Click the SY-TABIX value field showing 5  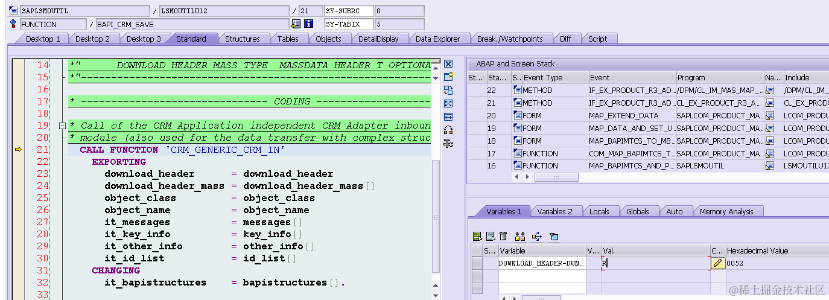point(399,24)
